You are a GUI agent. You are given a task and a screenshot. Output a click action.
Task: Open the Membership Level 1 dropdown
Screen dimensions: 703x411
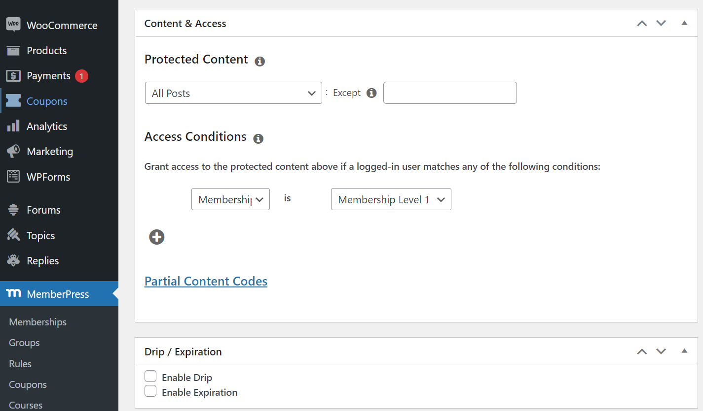click(x=391, y=199)
